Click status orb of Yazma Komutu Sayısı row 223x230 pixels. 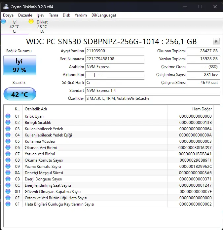tap(8, 166)
